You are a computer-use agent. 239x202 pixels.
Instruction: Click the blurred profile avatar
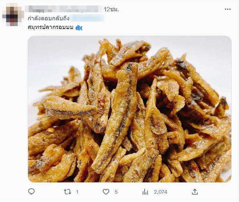(x=13, y=14)
